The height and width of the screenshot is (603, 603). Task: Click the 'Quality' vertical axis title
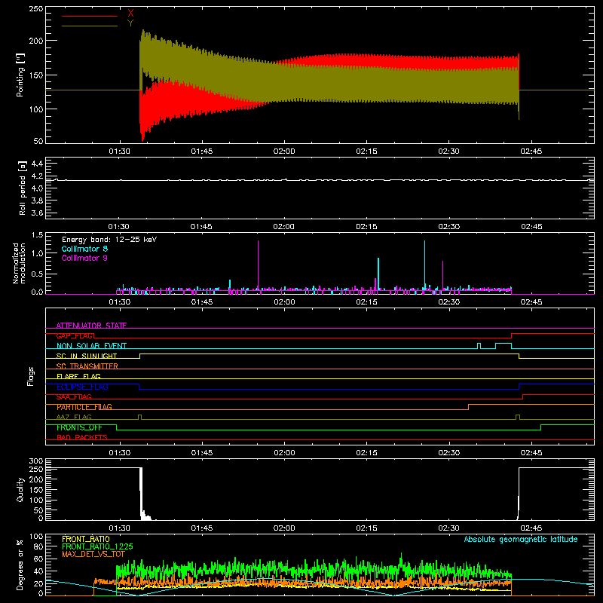coord(20,489)
